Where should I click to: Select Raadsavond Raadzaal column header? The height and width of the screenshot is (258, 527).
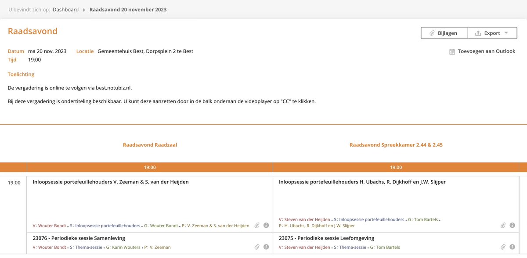tap(150, 144)
